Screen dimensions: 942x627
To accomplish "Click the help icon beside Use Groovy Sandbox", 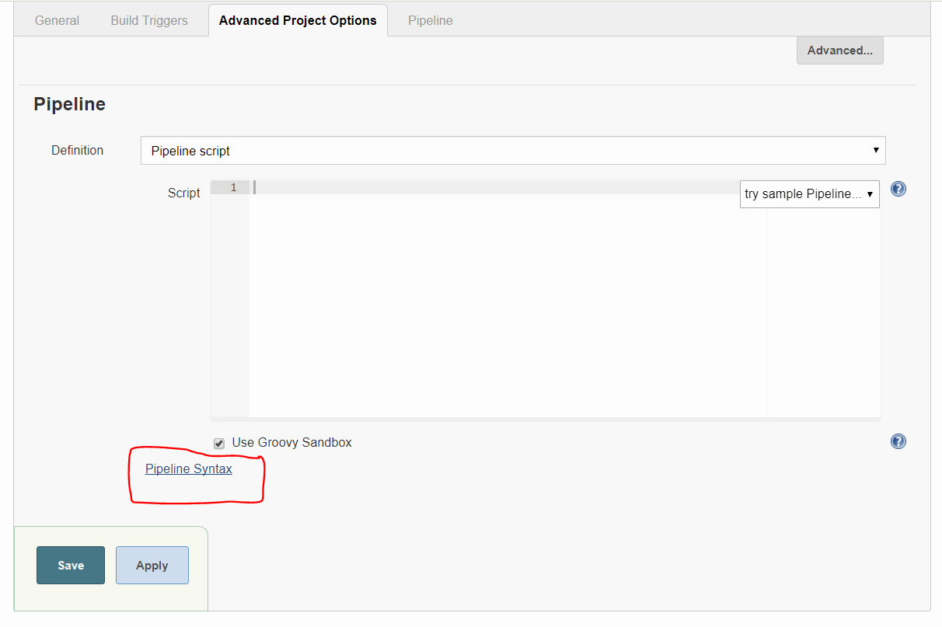I will coord(898,441).
